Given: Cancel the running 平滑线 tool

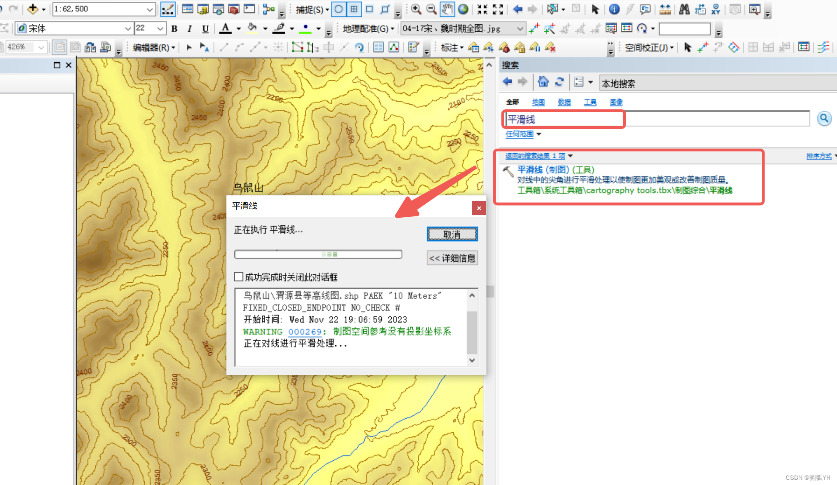Looking at the screenshot, I should point(452,234).
